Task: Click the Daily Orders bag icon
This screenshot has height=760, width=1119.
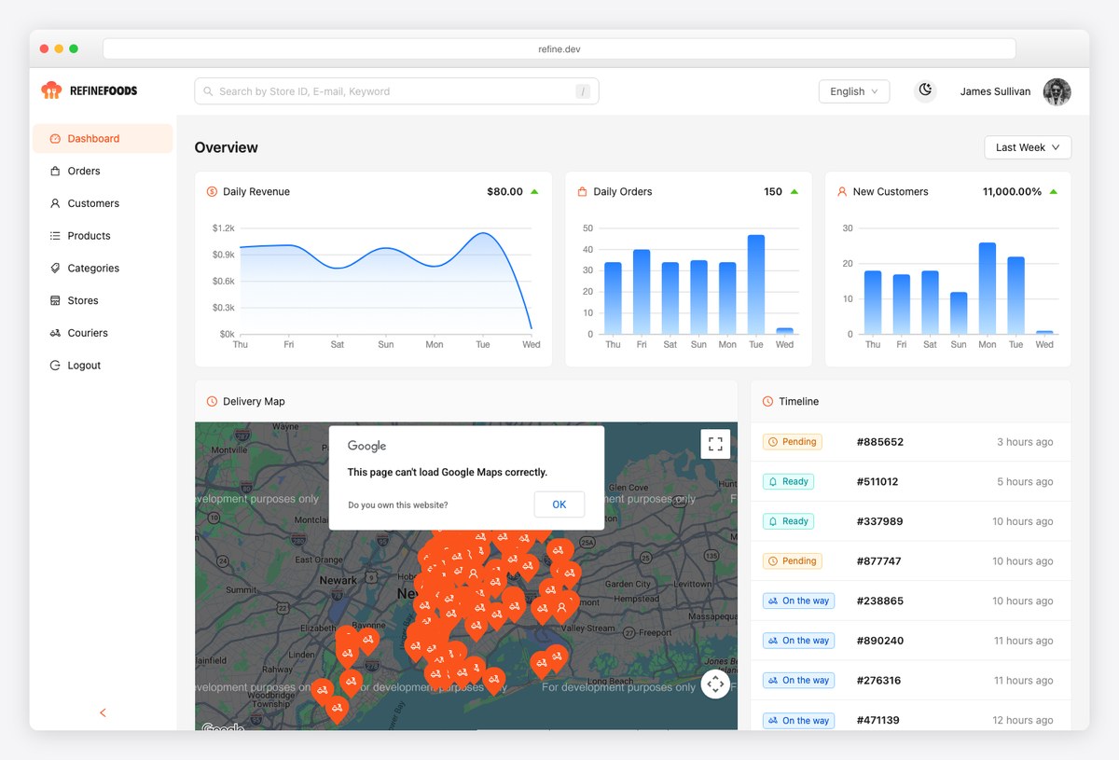Action: click(x=582, y=192)
